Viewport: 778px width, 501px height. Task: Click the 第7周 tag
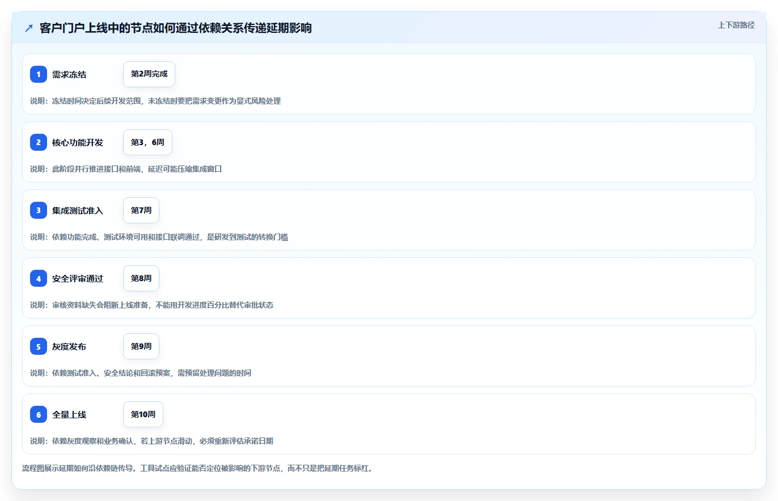coord(141,210)
